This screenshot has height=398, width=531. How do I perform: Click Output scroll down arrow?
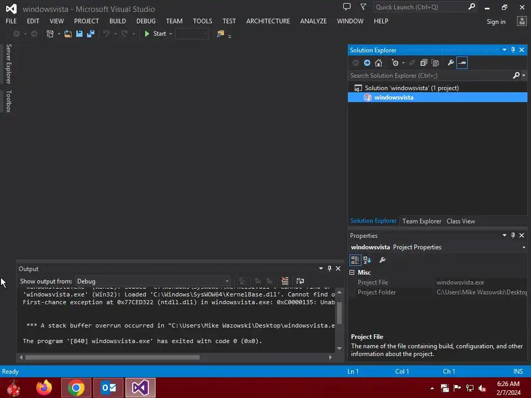[339, 348]
